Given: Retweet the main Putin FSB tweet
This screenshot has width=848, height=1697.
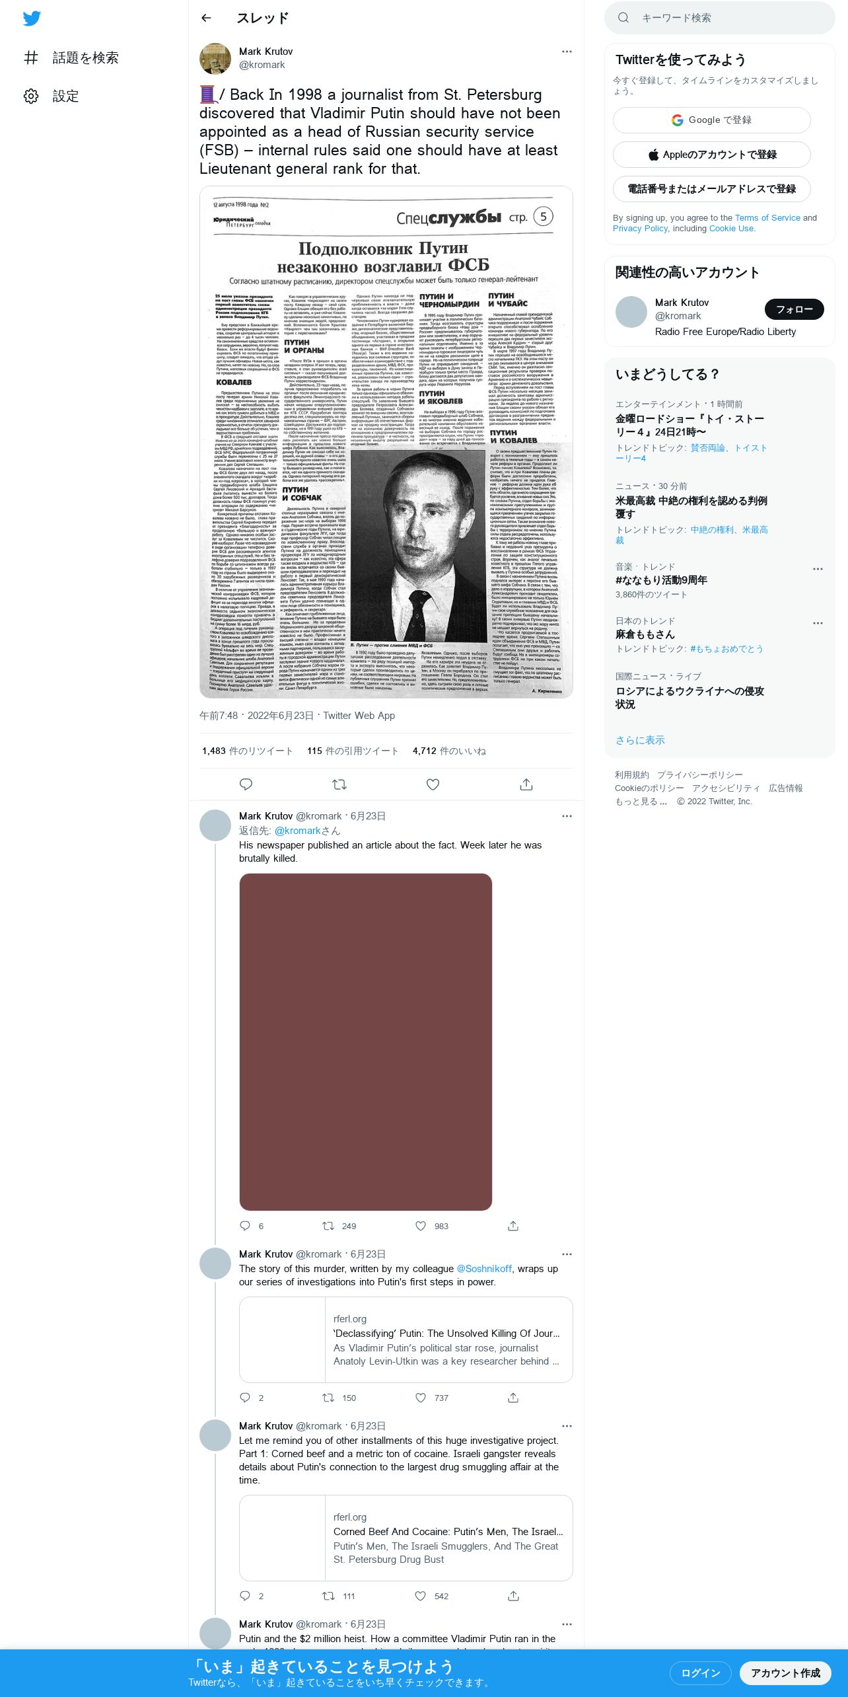Looking at the screenshot, I should tap(339, 784).
